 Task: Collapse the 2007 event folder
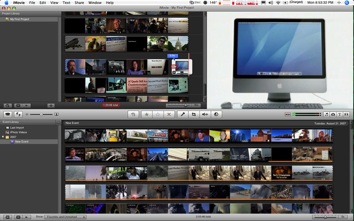(3, 137)
